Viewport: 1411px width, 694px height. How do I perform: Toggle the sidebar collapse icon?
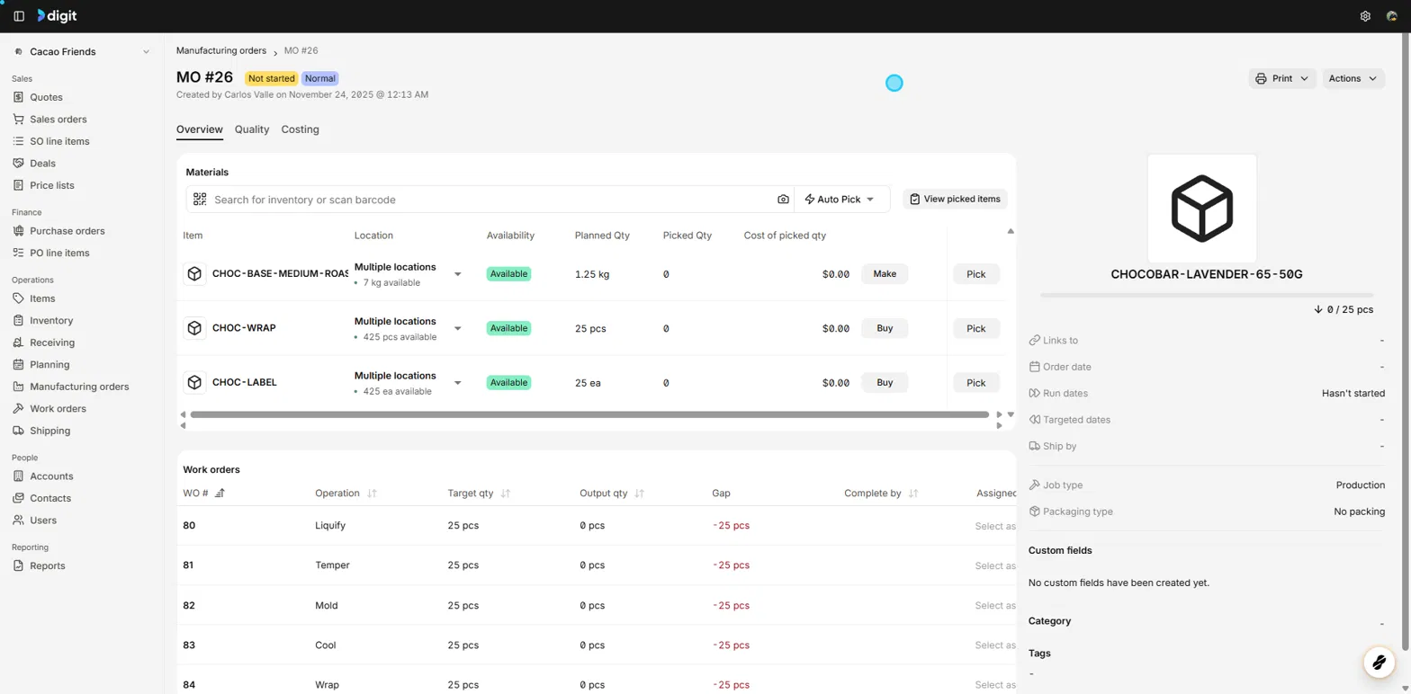click(19, 16)
